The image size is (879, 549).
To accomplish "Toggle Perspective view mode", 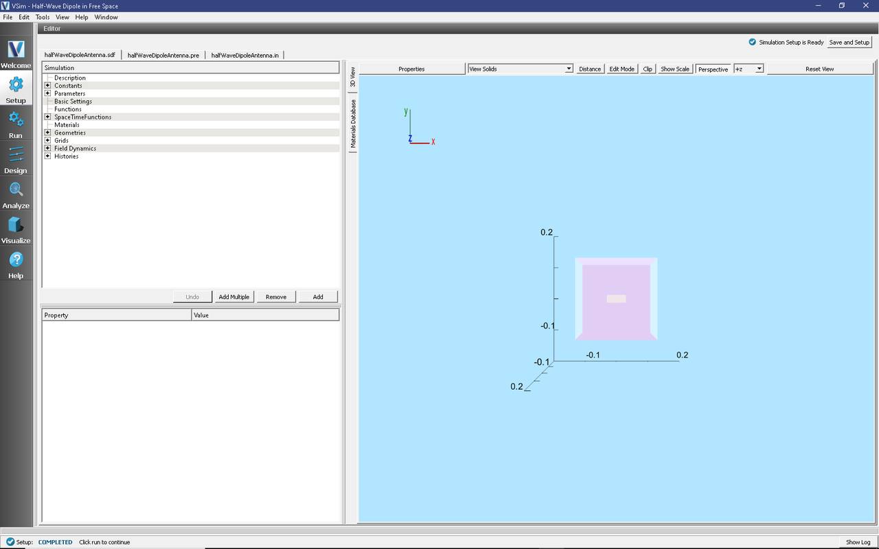I will 712,68.
